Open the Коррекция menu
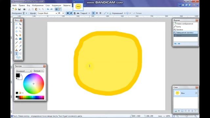The image size is (210, 118). click(x=56, y=6)
